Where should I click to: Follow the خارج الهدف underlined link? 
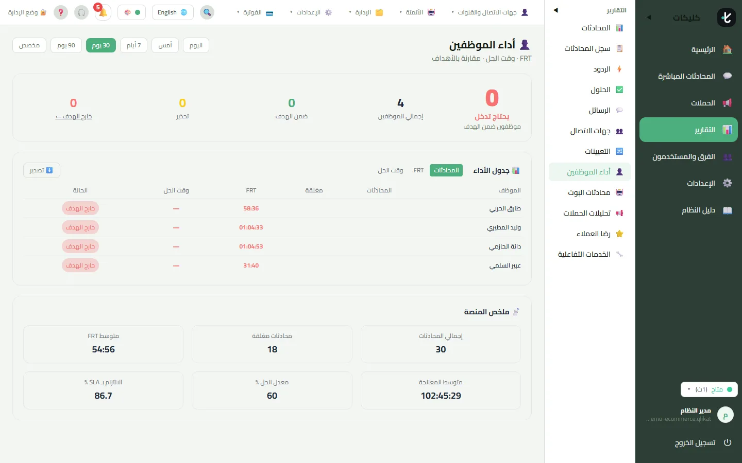point(74,117)
